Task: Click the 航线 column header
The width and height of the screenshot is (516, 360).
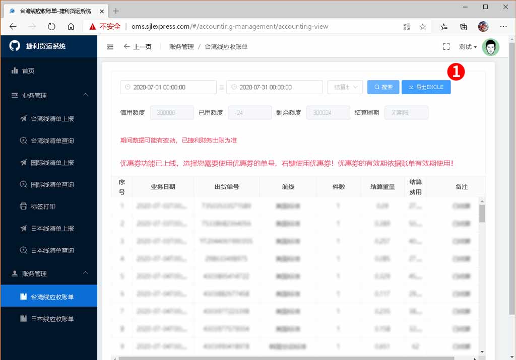Action: (288, 187)
